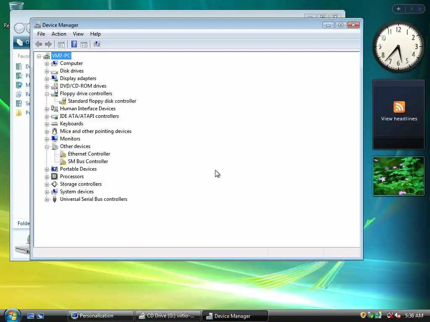Open the Help menu
The height and width of the screenshot is (322, 430).
(x=95, y=34)
